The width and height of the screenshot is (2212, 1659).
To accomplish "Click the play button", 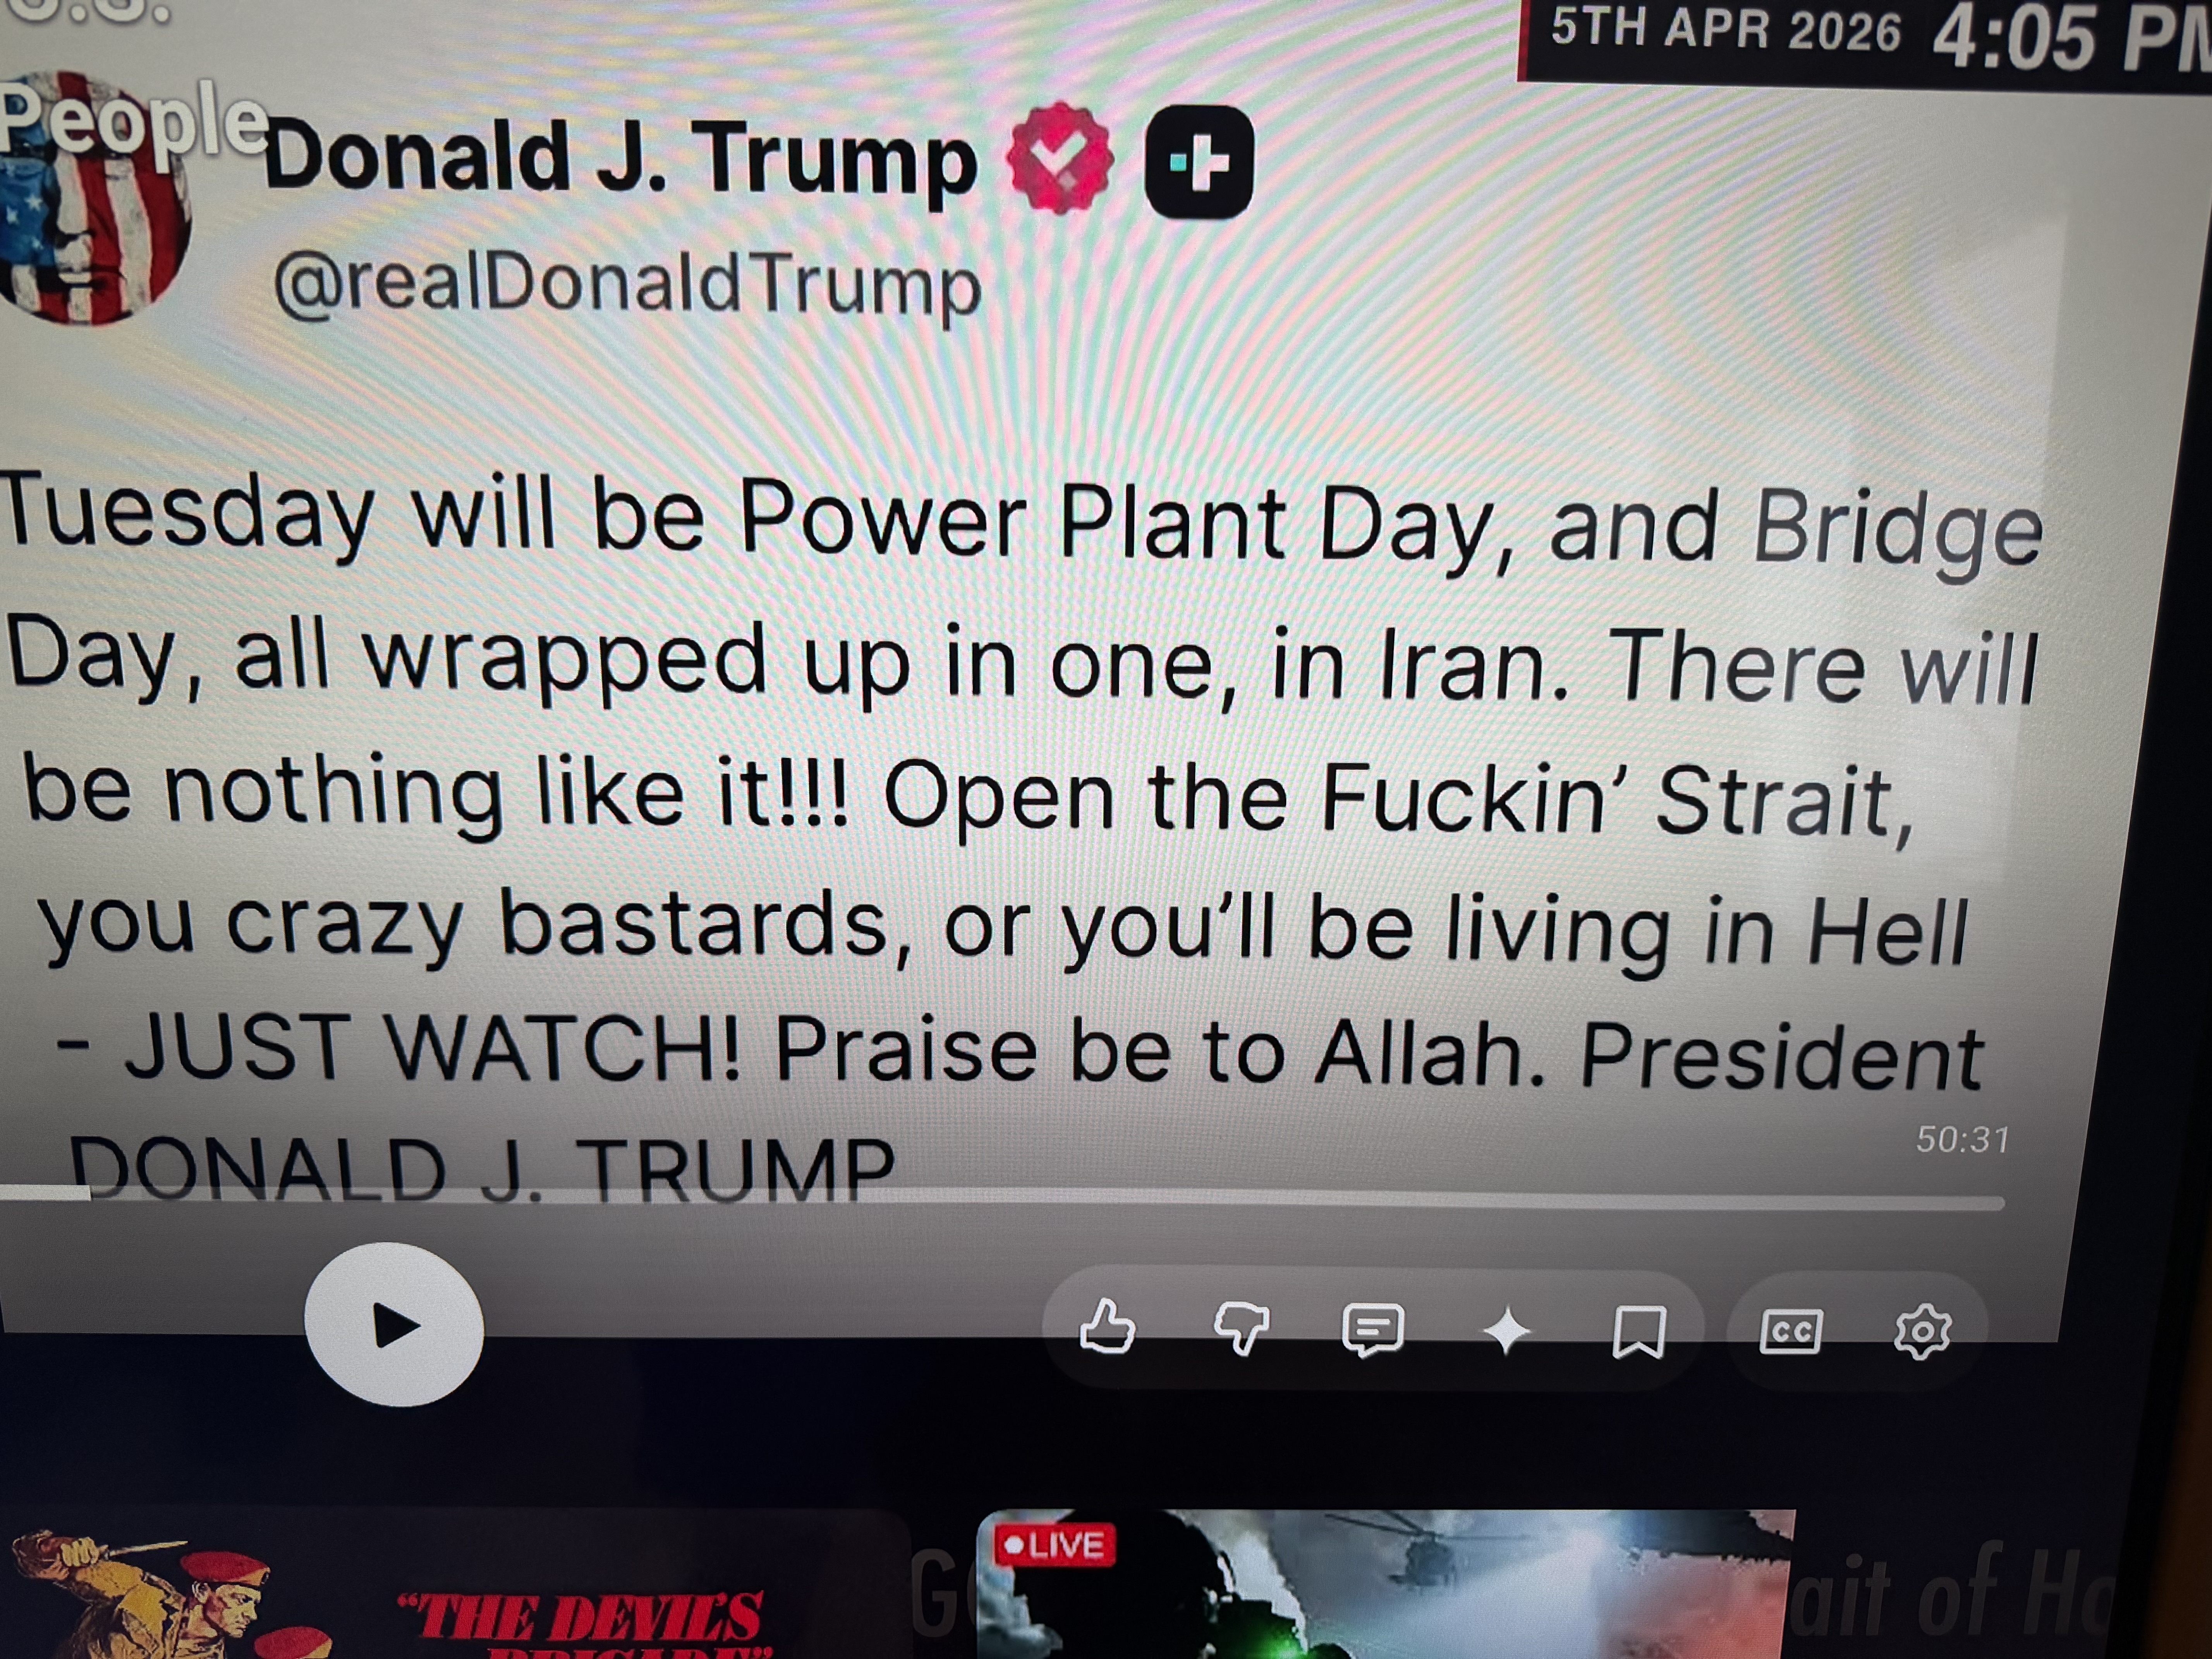I will pyautogui.click(x=394, y=1325).
